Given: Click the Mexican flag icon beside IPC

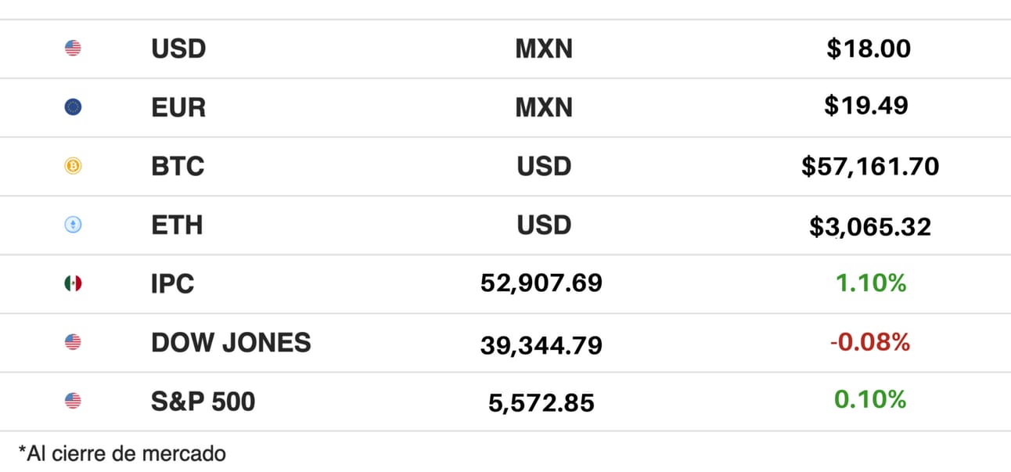Looking at the screenshot, I should (x=73, y=283).
